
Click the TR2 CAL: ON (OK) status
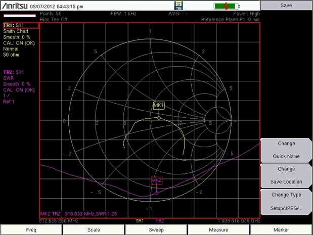19,90
